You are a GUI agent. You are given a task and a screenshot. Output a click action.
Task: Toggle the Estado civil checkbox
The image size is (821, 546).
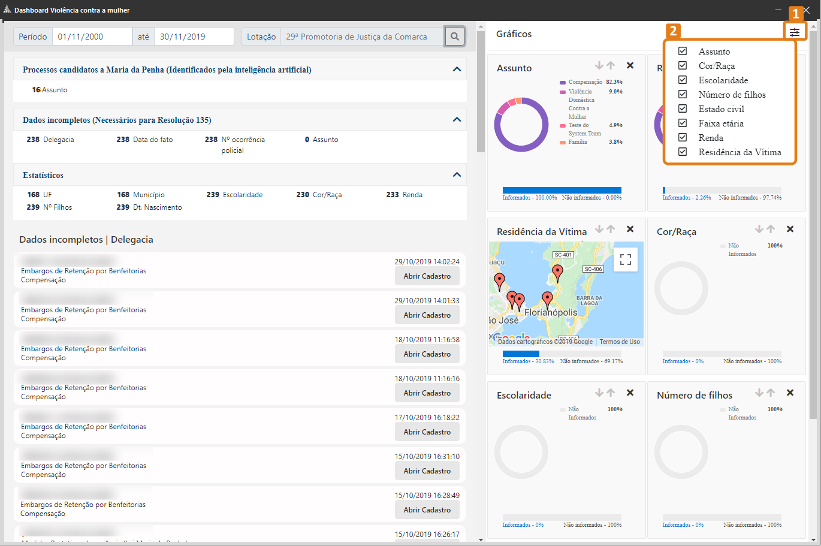click(x=683, y=108)
